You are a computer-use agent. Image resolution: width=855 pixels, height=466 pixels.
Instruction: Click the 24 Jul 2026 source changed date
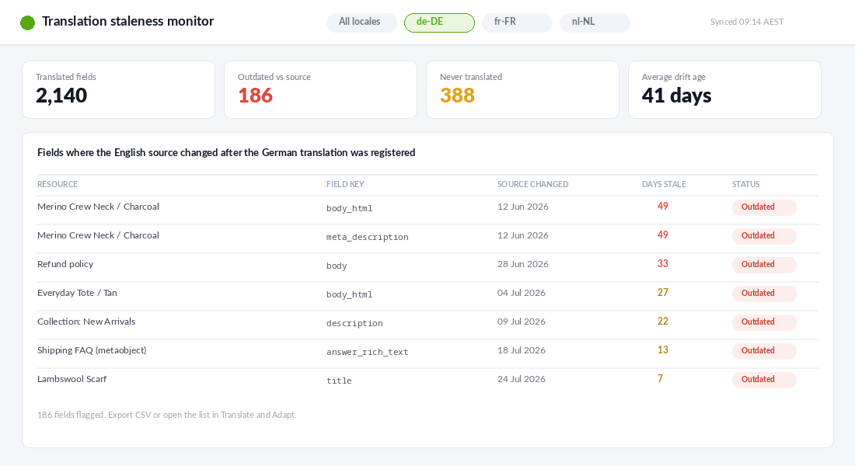click(x=522, y=379)
